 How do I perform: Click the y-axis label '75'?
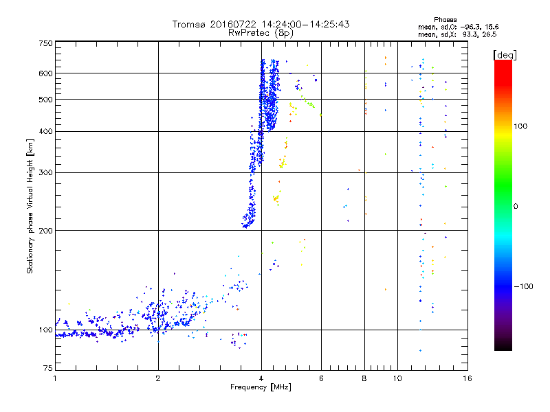(48, 368)
